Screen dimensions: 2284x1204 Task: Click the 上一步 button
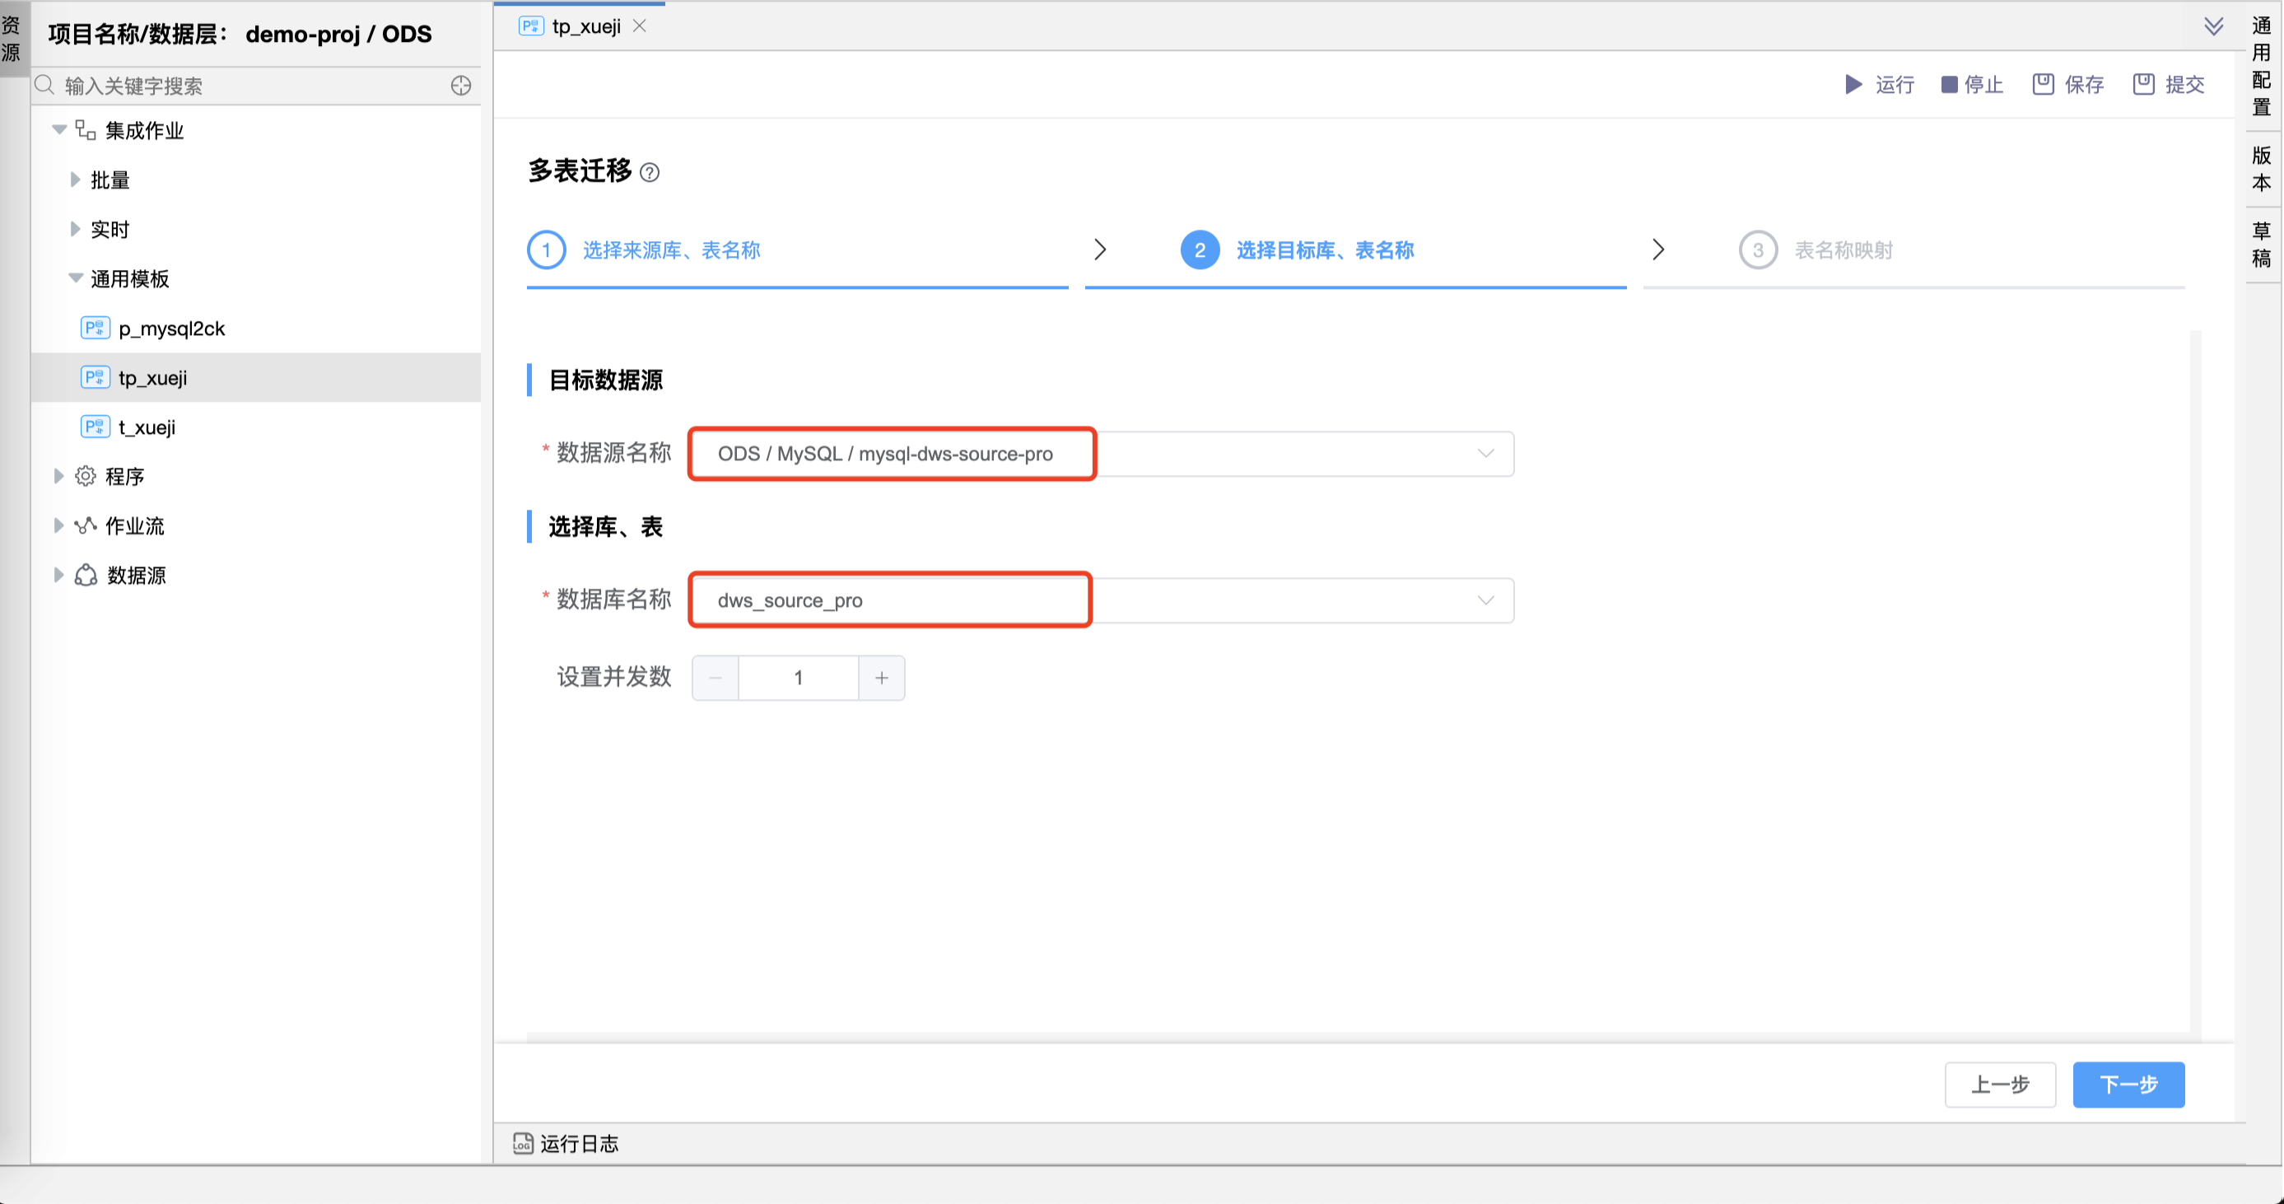coord(1999,1085)
